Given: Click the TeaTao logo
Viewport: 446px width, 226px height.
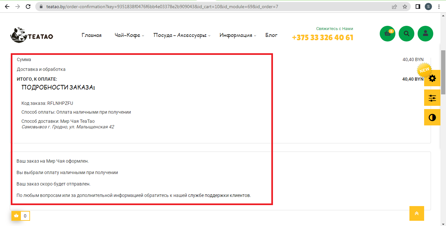Looking at the screenshot, I should [32, 35].
